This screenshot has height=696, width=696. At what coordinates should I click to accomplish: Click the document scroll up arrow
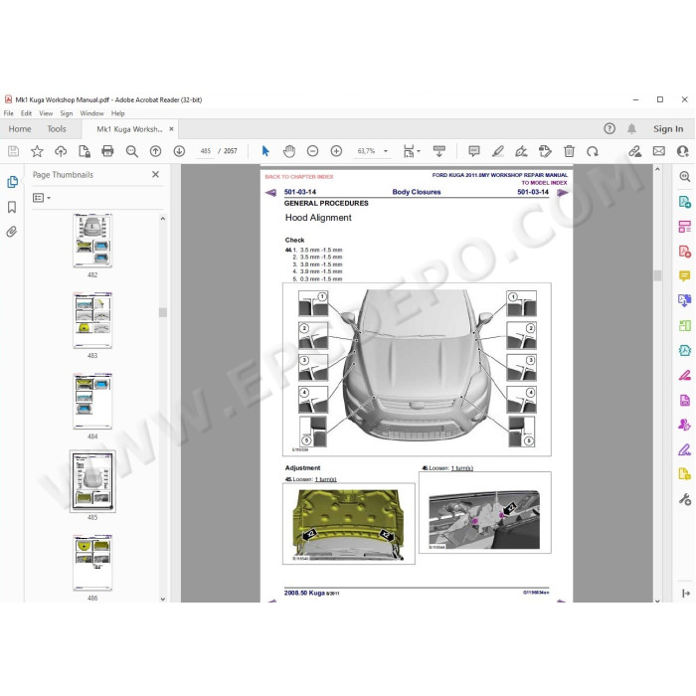coord(657,169)
